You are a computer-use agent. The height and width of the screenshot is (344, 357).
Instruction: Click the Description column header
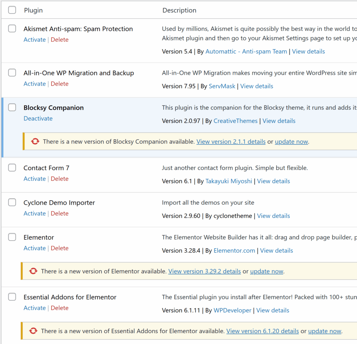pos(180,10)
